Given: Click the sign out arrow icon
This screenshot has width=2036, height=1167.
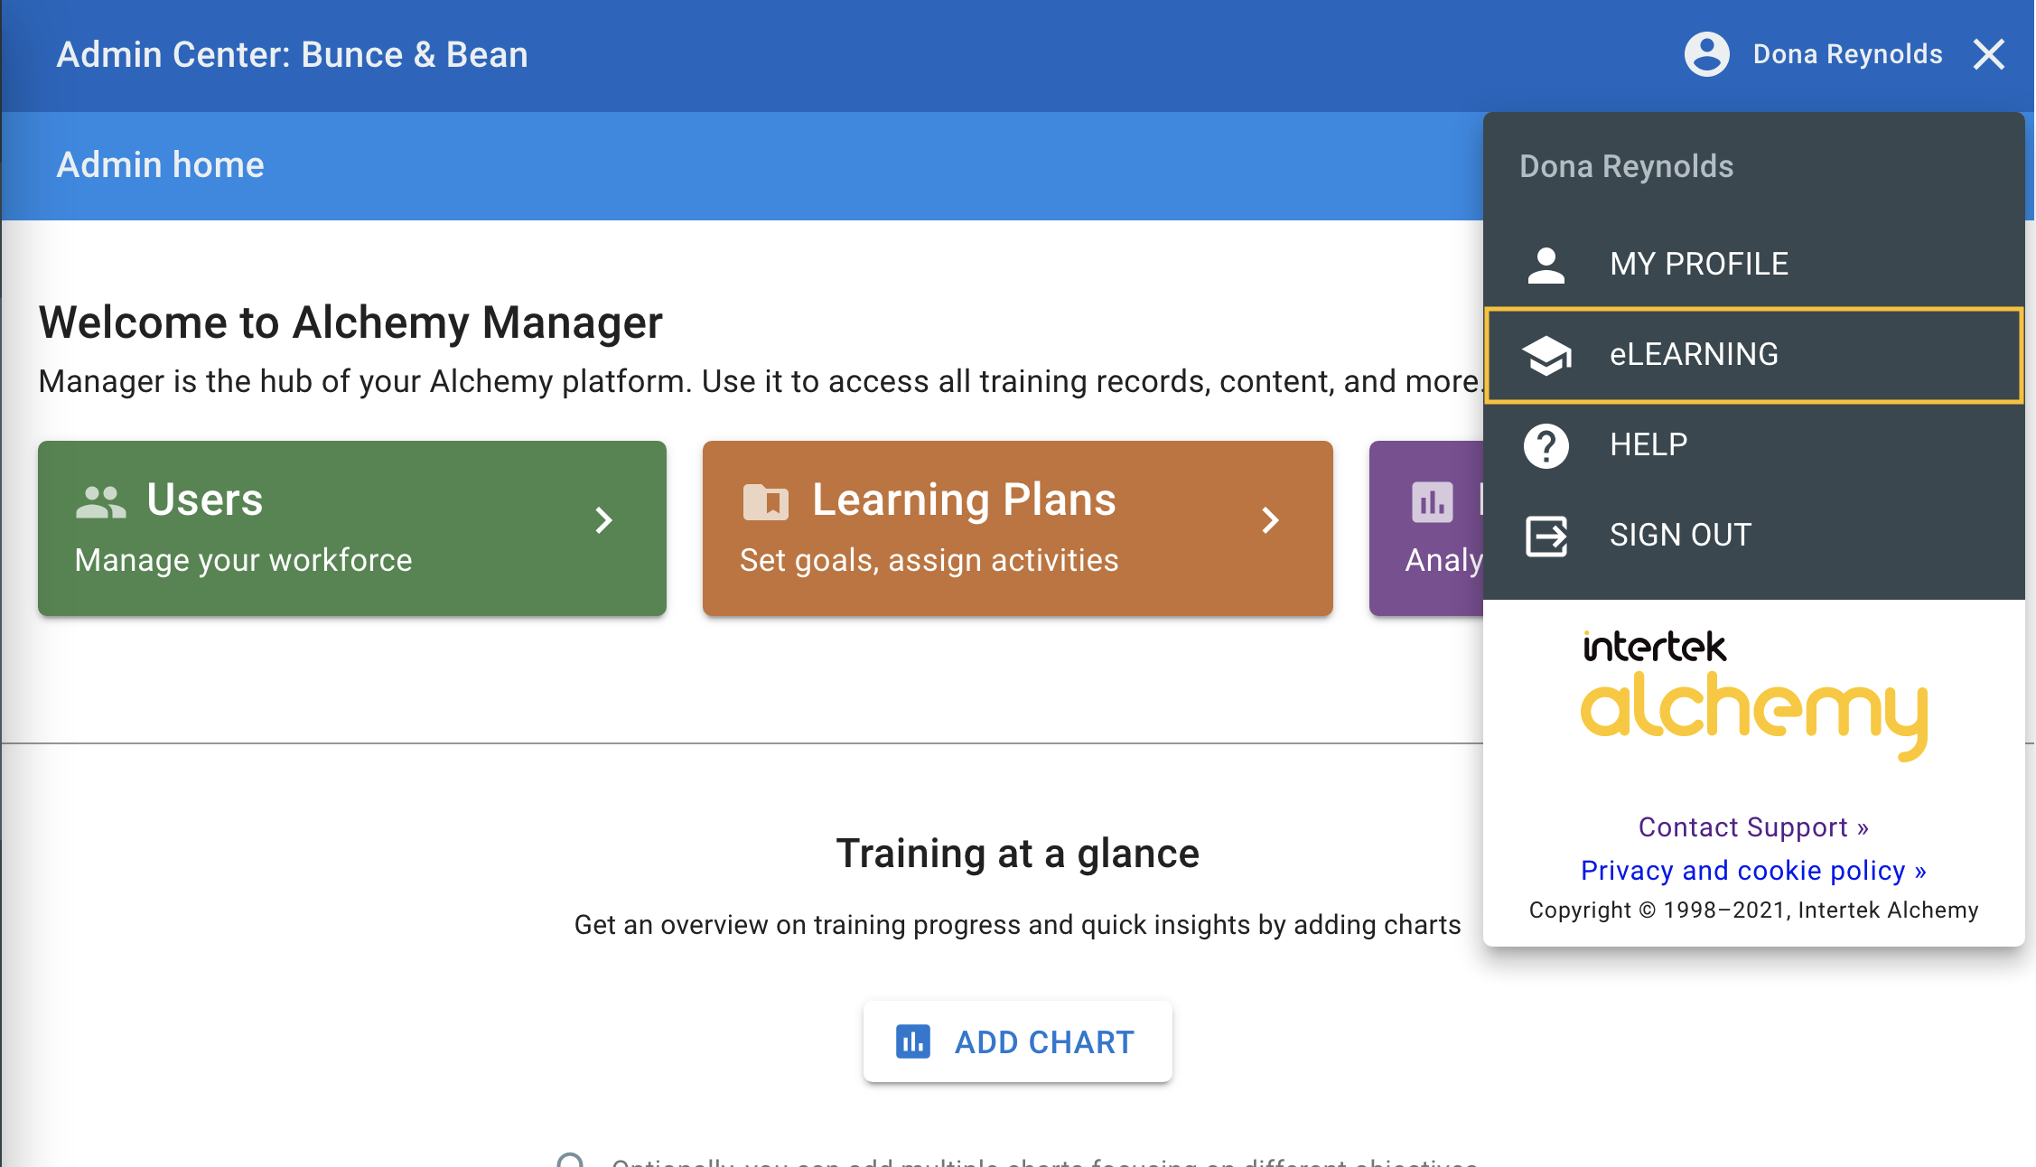Looking at the screenshot, I should pos(1546,536).
